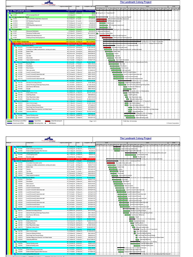Select the LC.4.1.1.8 Landscaping & Boundary wall band

point(54,153)
